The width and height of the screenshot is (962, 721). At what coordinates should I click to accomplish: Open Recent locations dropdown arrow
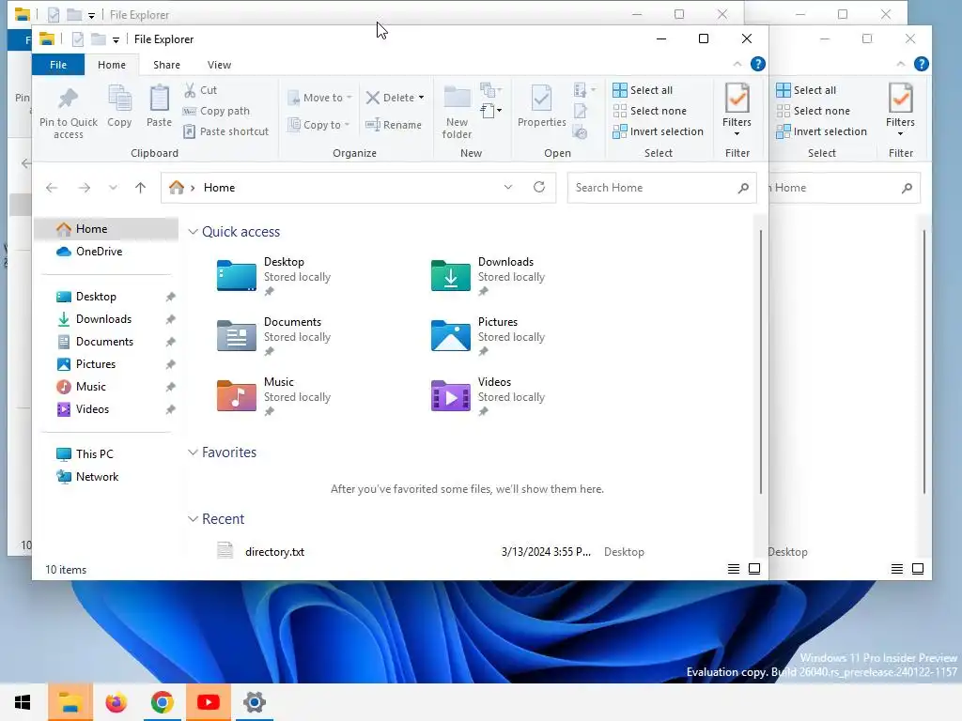tap(113, 188)
